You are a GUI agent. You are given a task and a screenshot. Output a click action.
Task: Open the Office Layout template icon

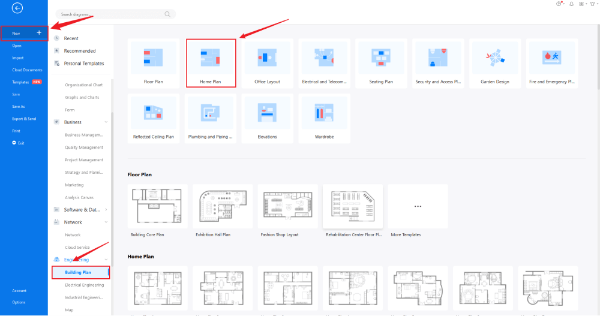(267, 58)
